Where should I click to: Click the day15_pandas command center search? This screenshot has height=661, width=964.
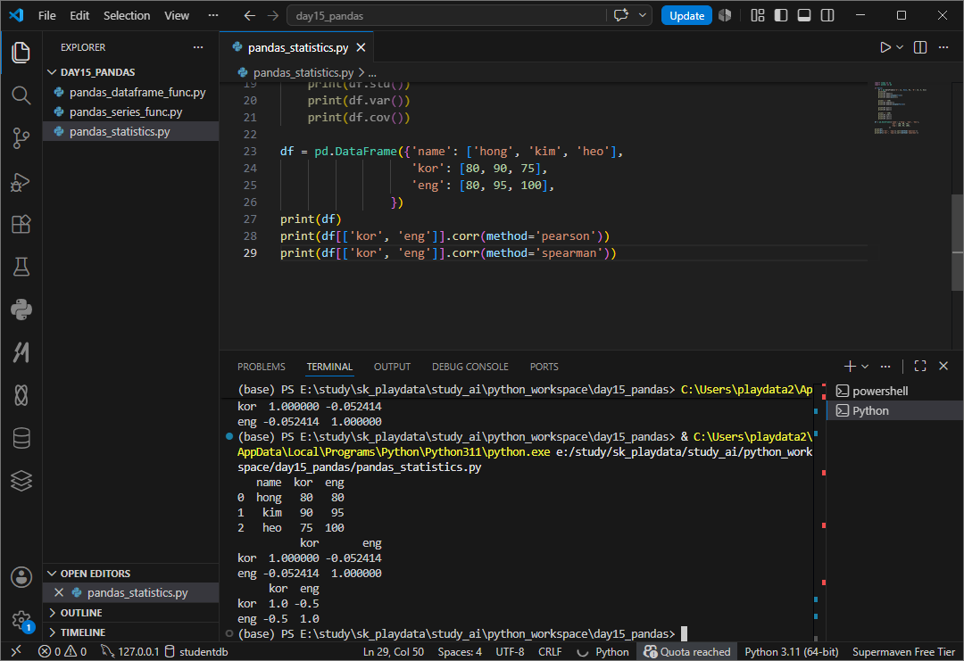447,15
